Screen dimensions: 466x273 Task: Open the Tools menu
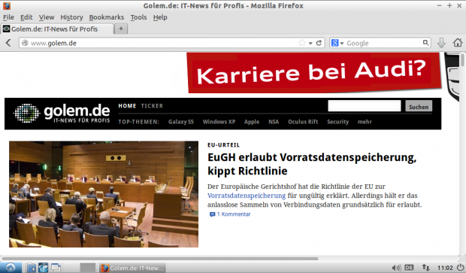[138, 17]
